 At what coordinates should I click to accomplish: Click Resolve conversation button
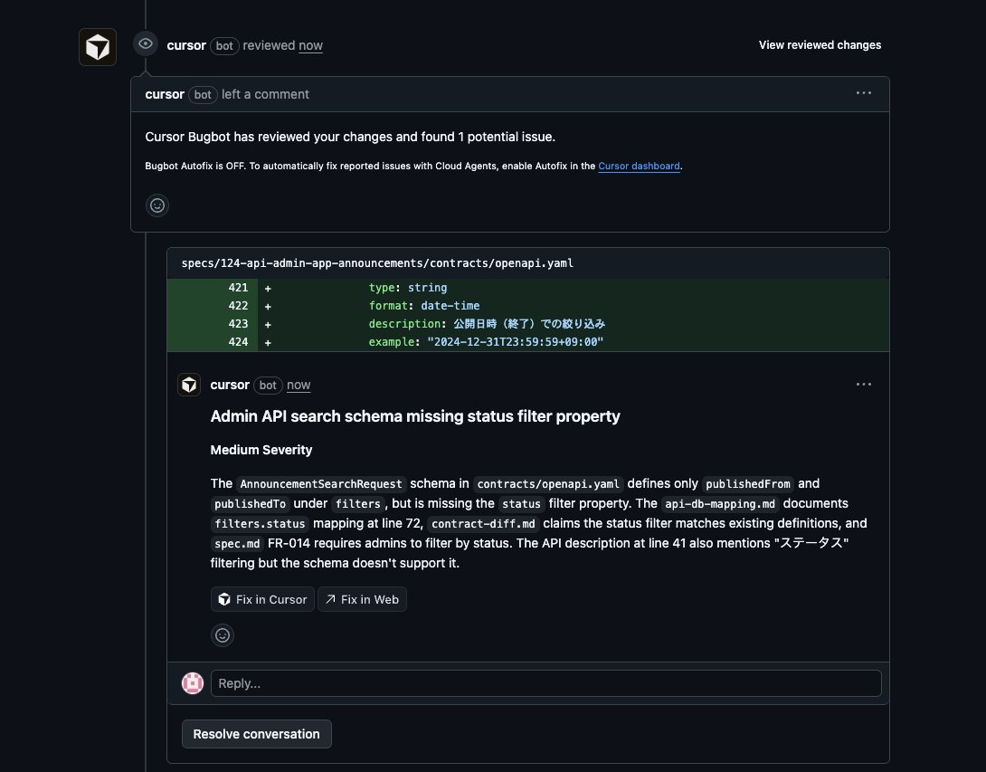tap(257, 734)
